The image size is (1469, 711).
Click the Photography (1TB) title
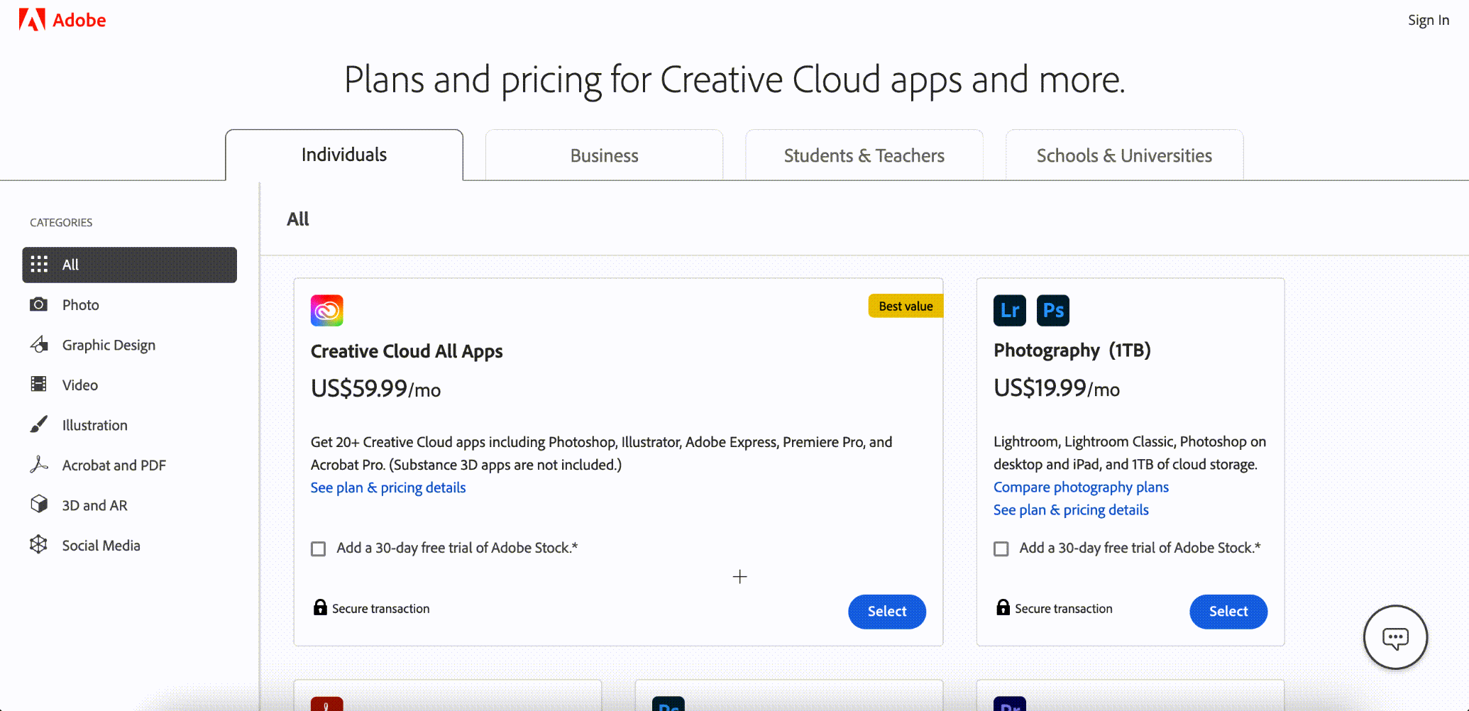(1072, 351)
